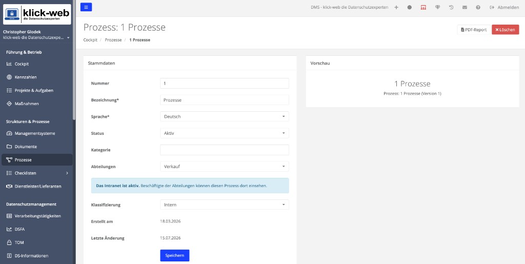The height and width of the screenshot is (264, 525).
Task: Expand the Checklisten sidebar chevron
Action: [67, 173]
